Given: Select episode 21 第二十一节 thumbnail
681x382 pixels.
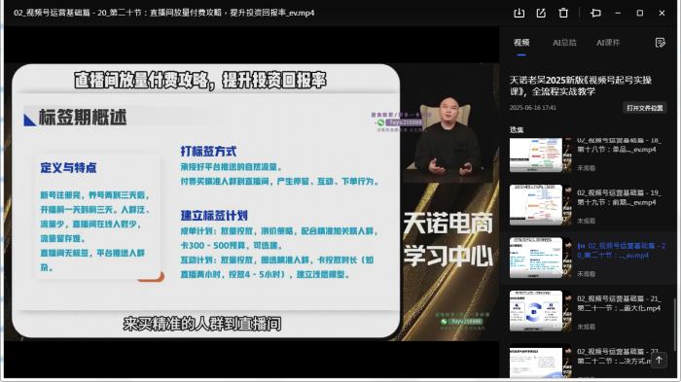Looking at the screenshot, I should coord(540,311).
